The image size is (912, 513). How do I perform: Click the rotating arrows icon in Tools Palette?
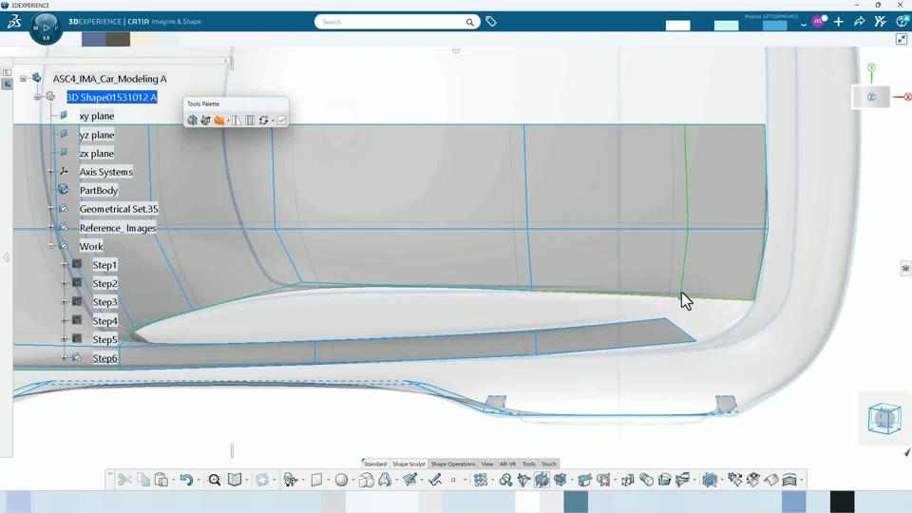[x=263, y=121]
